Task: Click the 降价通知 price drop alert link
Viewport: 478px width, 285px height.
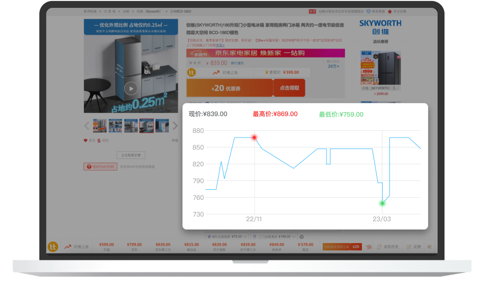Action: click(237, 63)
